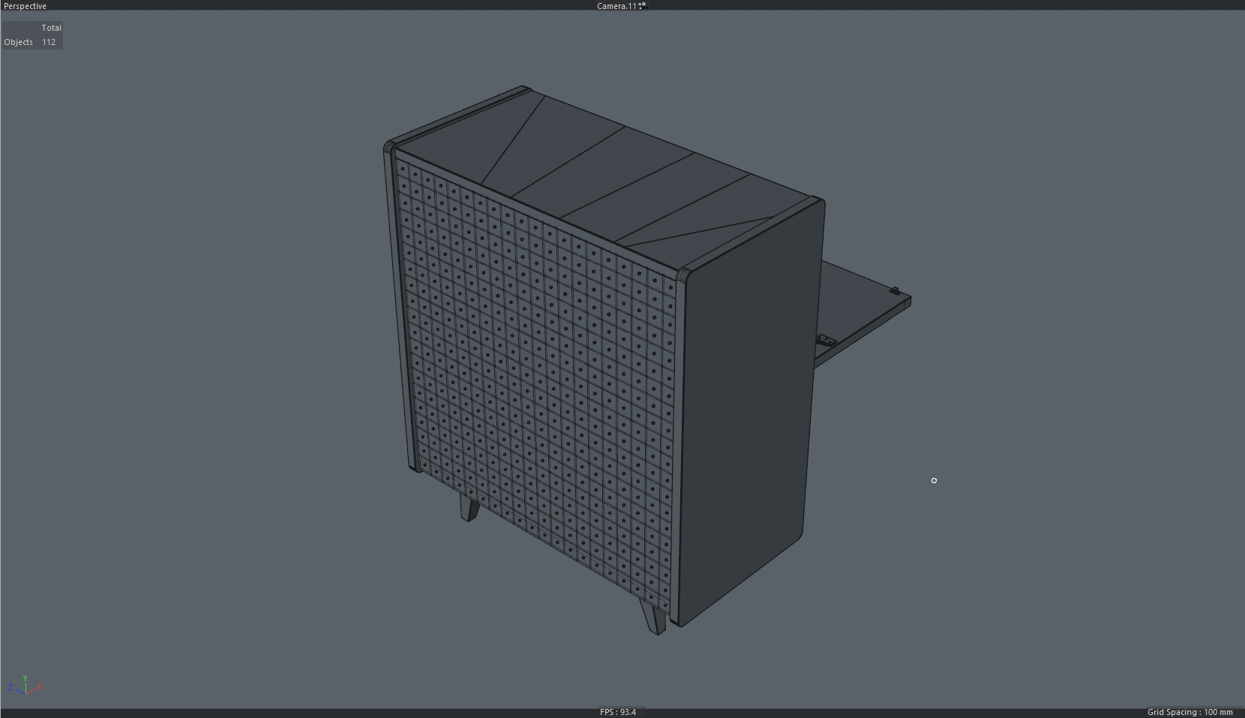Viewport: 1245px width, 718px height.
Task: Click the small circle marker in the empty viewport
Action: [x=934, y=480]
